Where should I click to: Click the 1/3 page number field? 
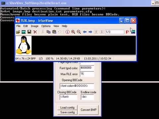(115, 32)
